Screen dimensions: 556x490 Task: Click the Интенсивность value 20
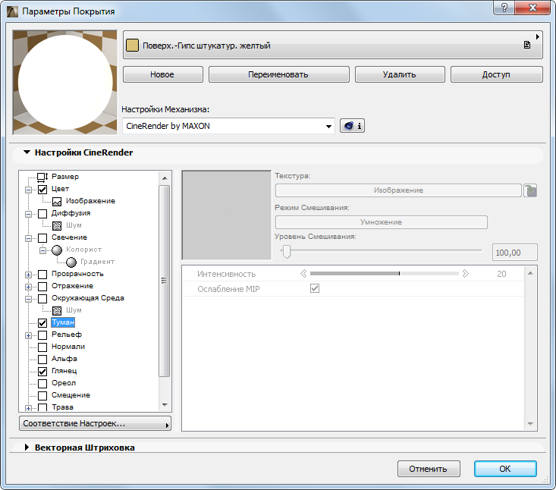501,274
